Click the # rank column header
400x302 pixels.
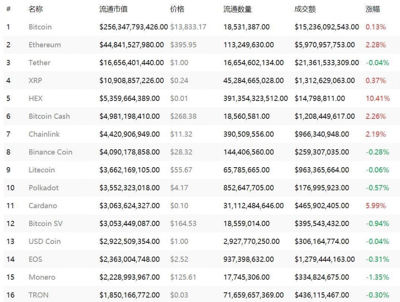tap(8, 9)
